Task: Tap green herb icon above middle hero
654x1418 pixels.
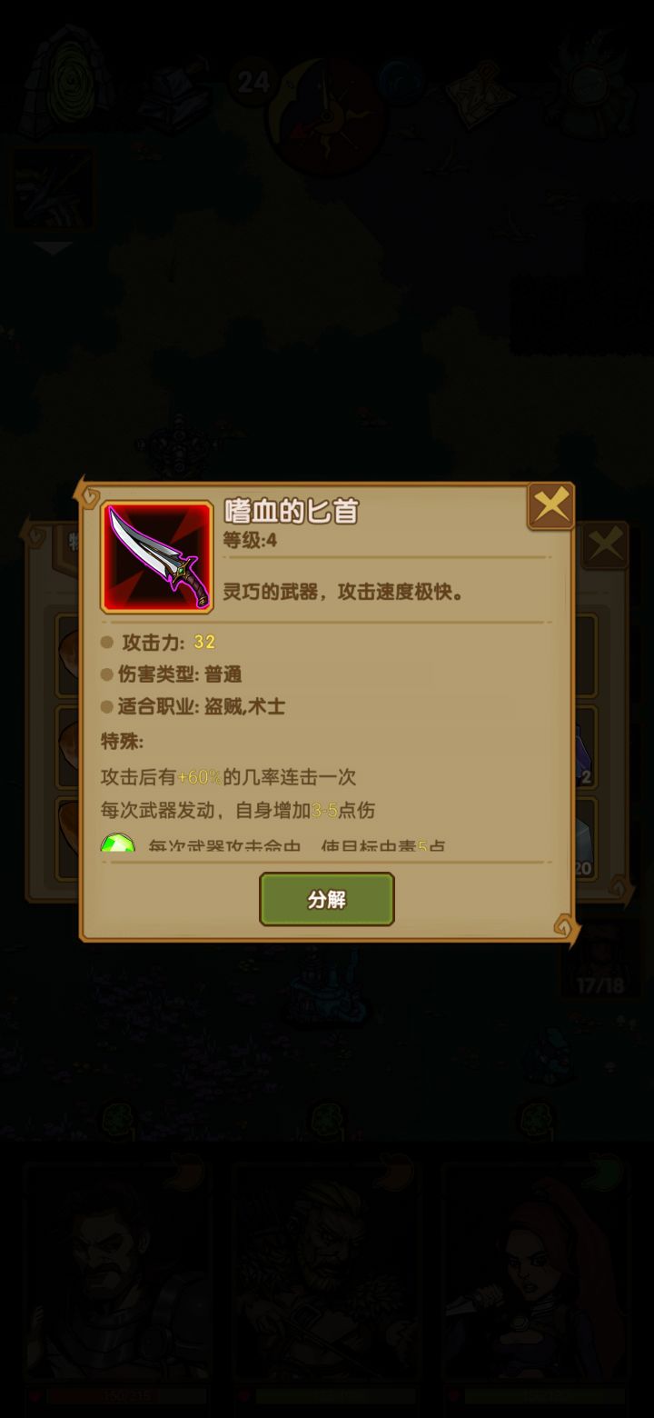Action: [328, 1118]
